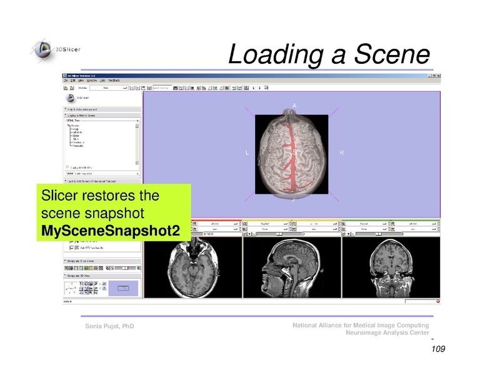Click the axial brain slice image

click(193, 267)
